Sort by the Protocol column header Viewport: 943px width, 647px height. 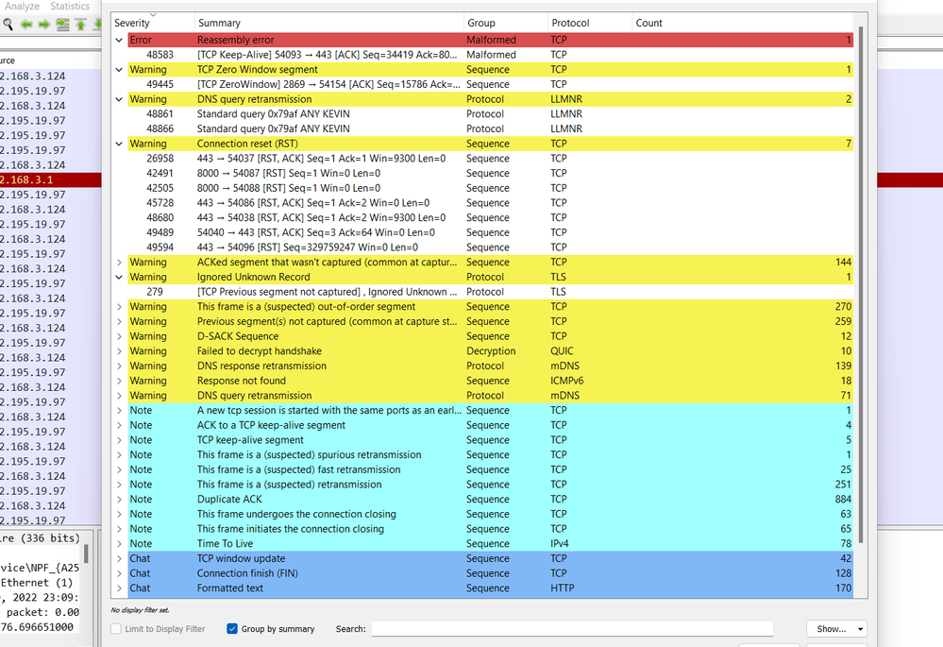point(590,23)
